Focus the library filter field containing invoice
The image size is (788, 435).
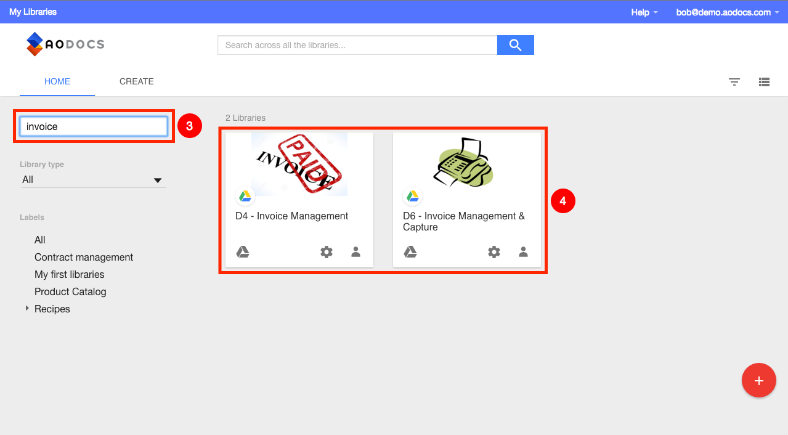pos(94,126)
